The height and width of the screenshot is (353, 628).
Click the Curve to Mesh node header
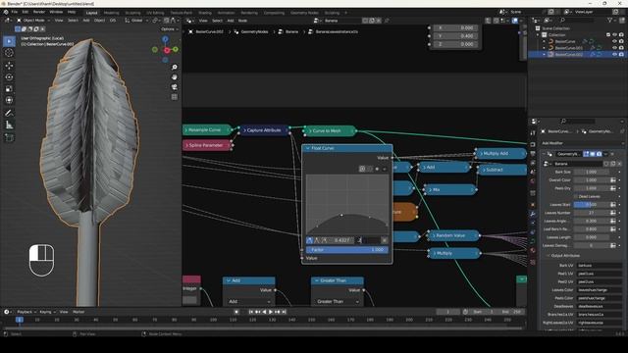330,130
